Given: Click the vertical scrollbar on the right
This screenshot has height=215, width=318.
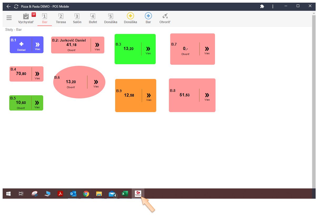Looking at the screenshot, I should (314, 100).
